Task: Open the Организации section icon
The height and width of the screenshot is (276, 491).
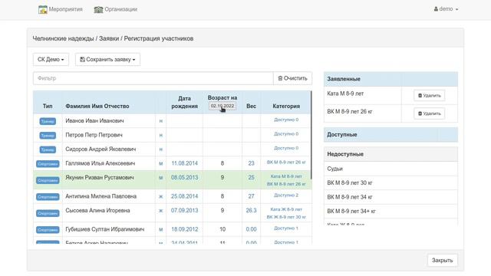Action: coord(98,9)
